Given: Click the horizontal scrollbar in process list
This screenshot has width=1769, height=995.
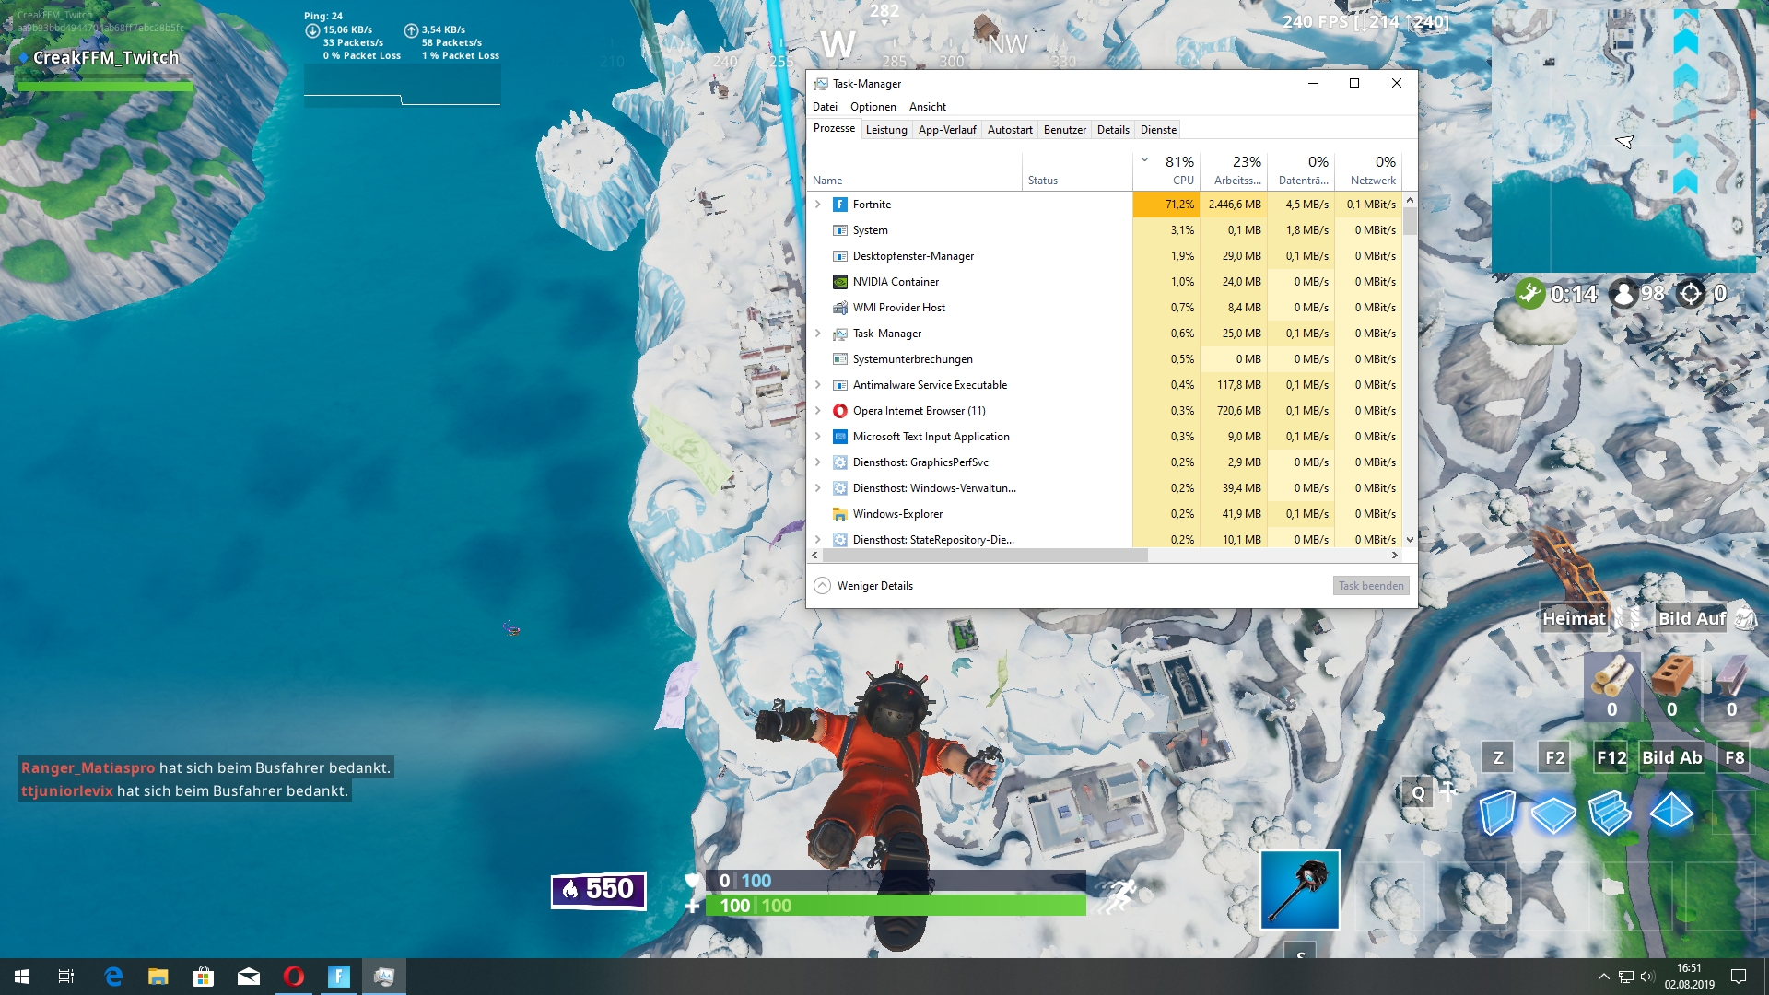Looking at the screenshot, I should tap(984, 556).
